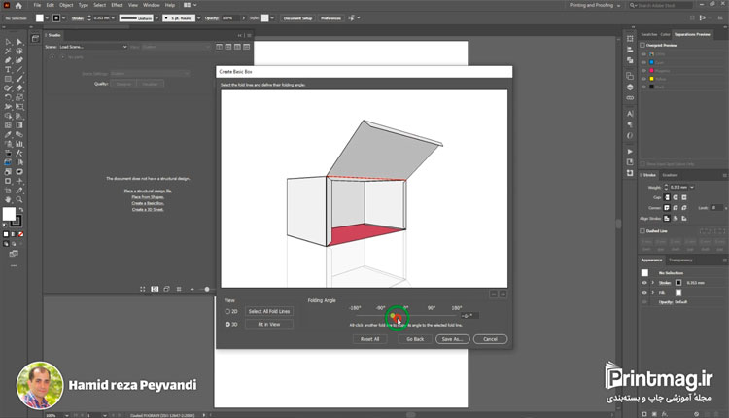
Task: Click the folding angle value input field
Action: 468,317
